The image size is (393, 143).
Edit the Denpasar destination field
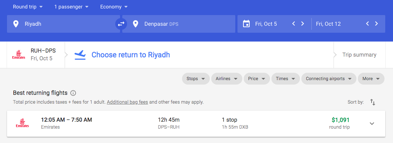click(x=179, y=24)
